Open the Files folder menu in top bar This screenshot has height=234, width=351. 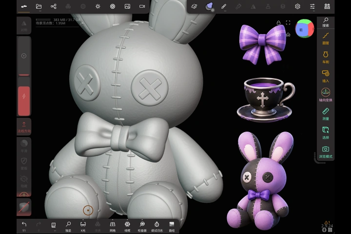(39, 6)
